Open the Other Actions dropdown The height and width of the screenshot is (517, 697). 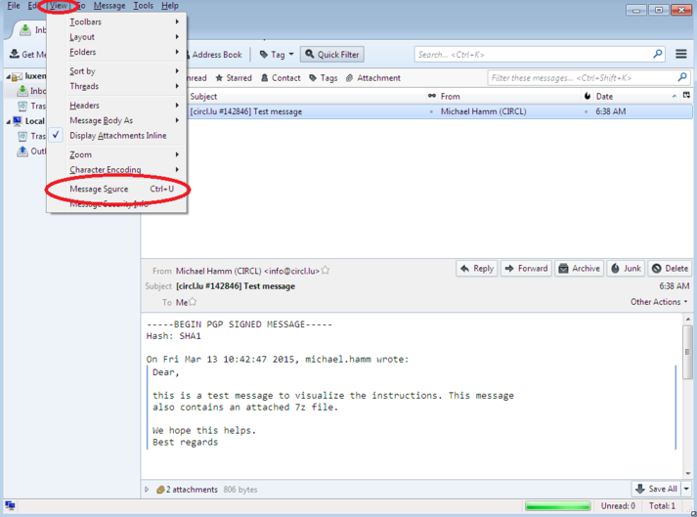coord(659,302)
